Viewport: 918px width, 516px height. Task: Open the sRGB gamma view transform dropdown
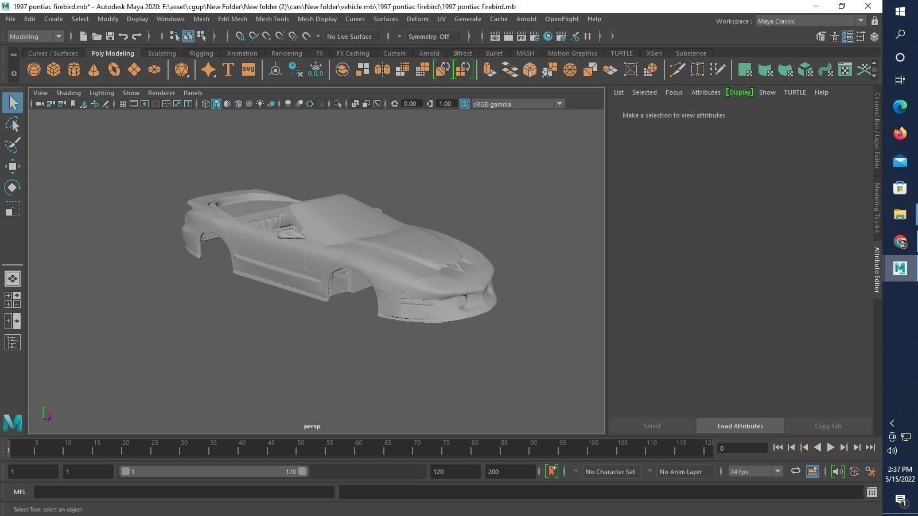tap(518, 104)
